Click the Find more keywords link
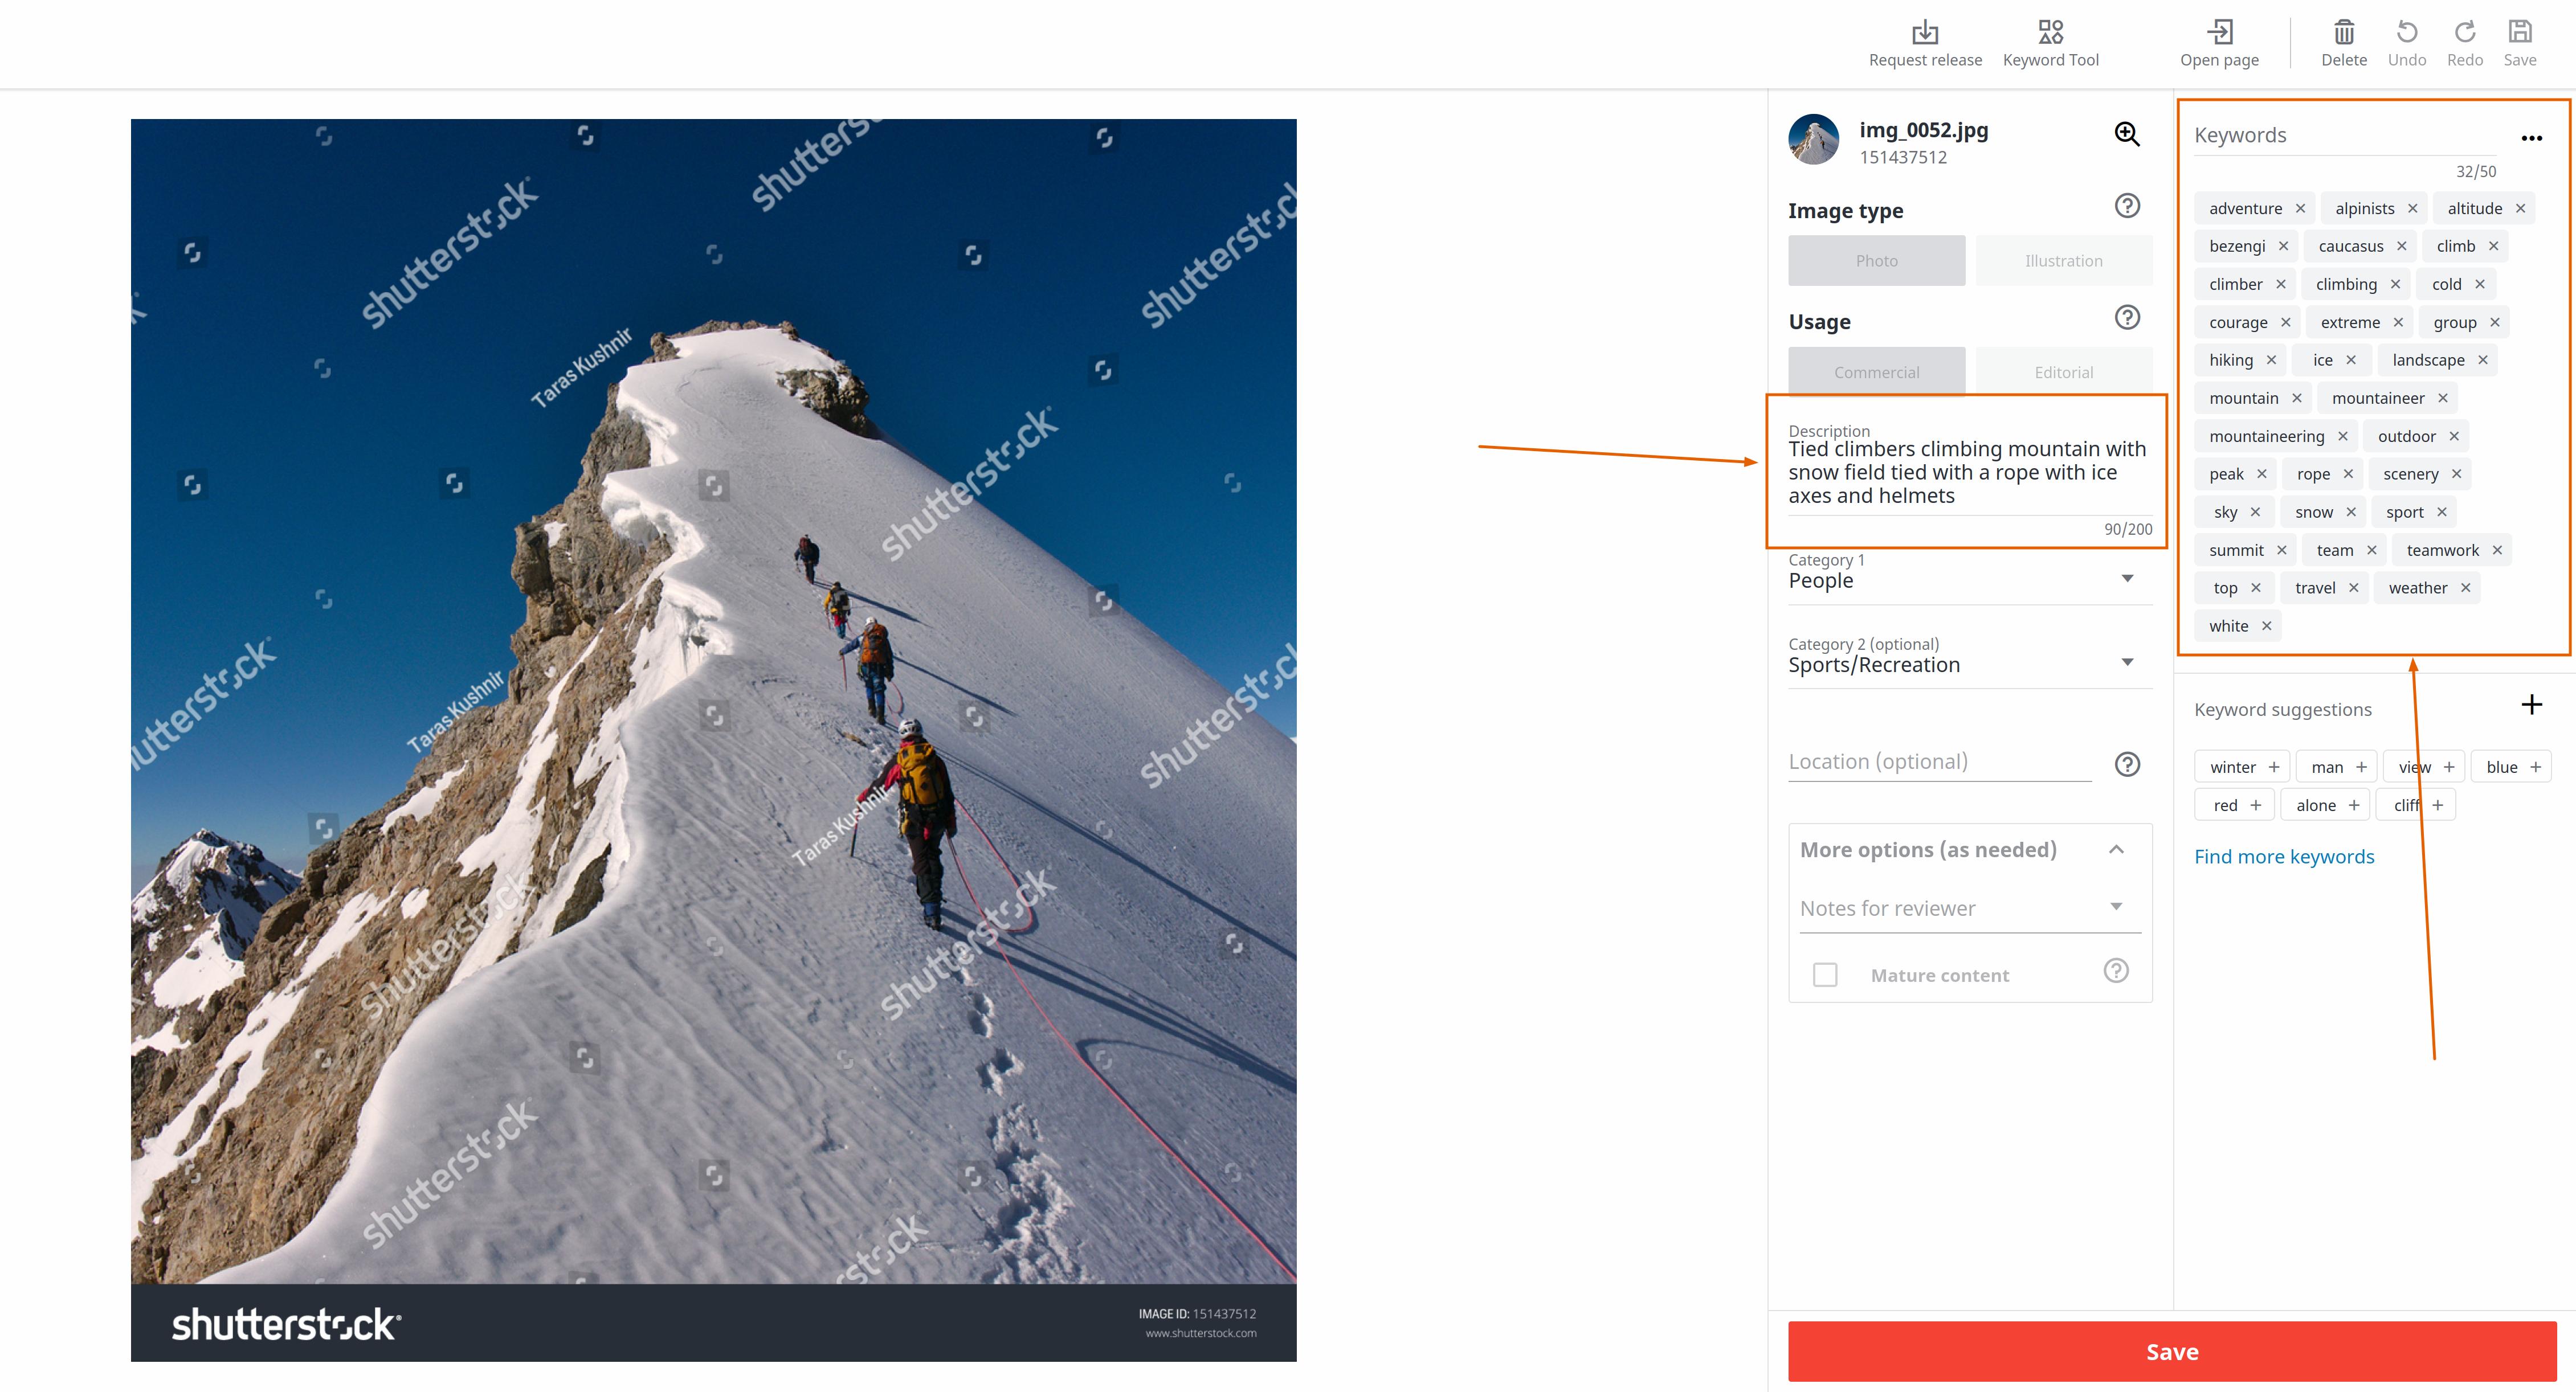2576x1392 pixels. [x=2284, y=857]
